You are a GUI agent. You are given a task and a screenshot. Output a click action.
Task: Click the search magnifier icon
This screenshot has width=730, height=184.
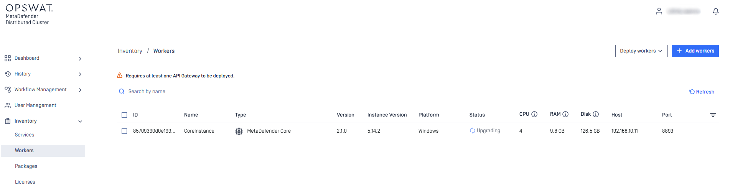[122, 91]
